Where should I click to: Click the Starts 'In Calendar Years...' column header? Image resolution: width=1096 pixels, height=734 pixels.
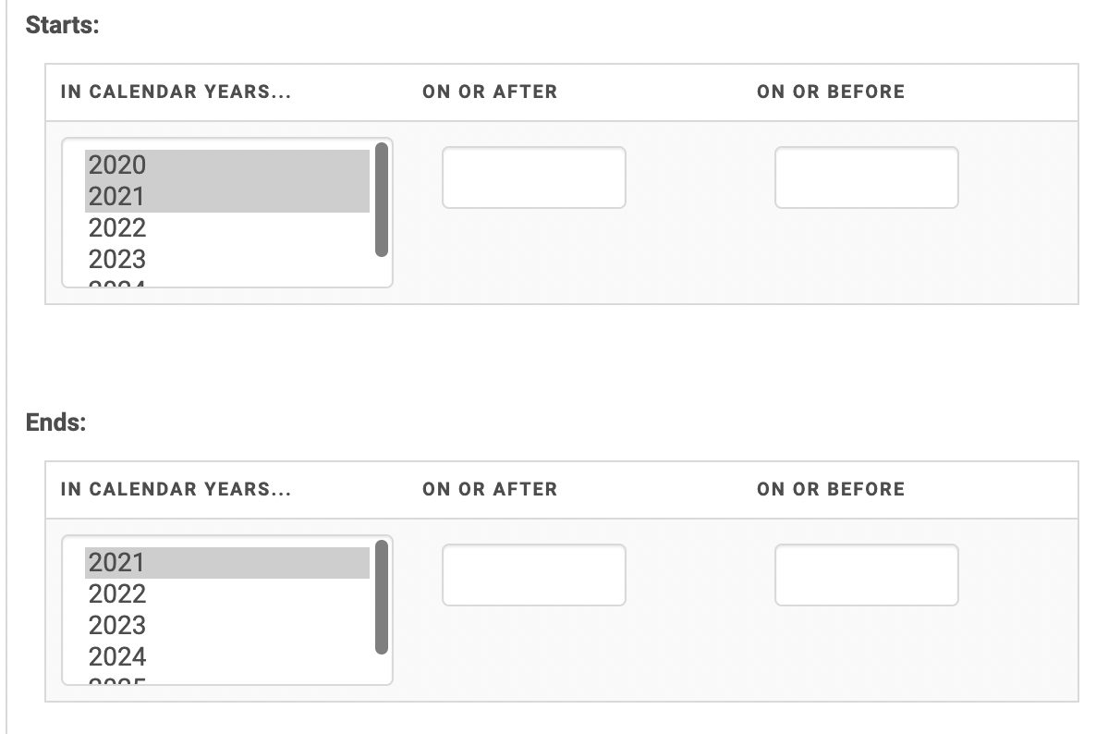176,92
